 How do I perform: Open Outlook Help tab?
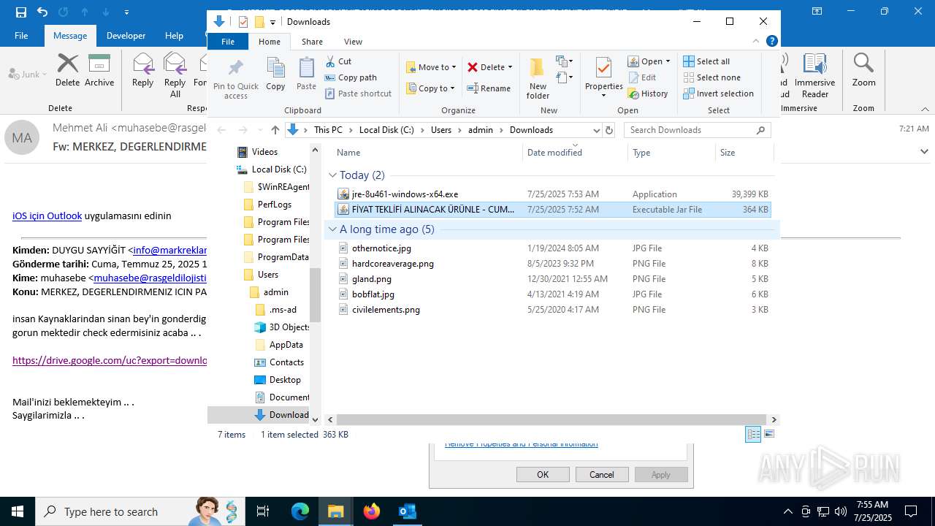click(x=174, y=35)
